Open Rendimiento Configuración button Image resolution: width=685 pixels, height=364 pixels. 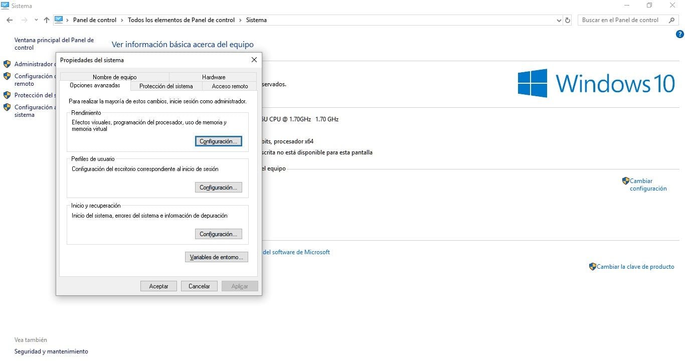(x=218, y=141)
